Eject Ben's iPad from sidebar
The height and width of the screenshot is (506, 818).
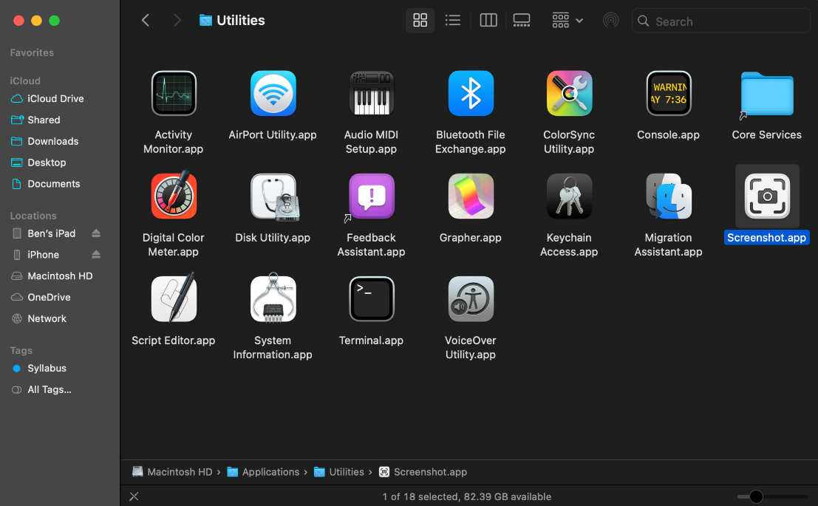96,233
